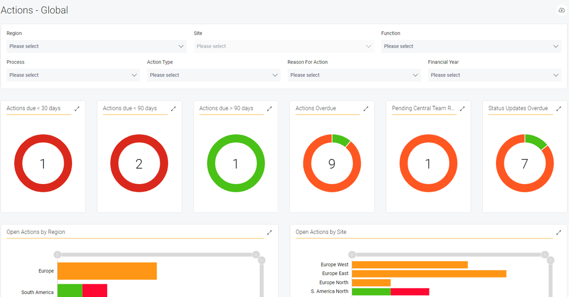Click the Europe North bar
Viewport: 569px width, 297px height.
[x=371, y=282]
